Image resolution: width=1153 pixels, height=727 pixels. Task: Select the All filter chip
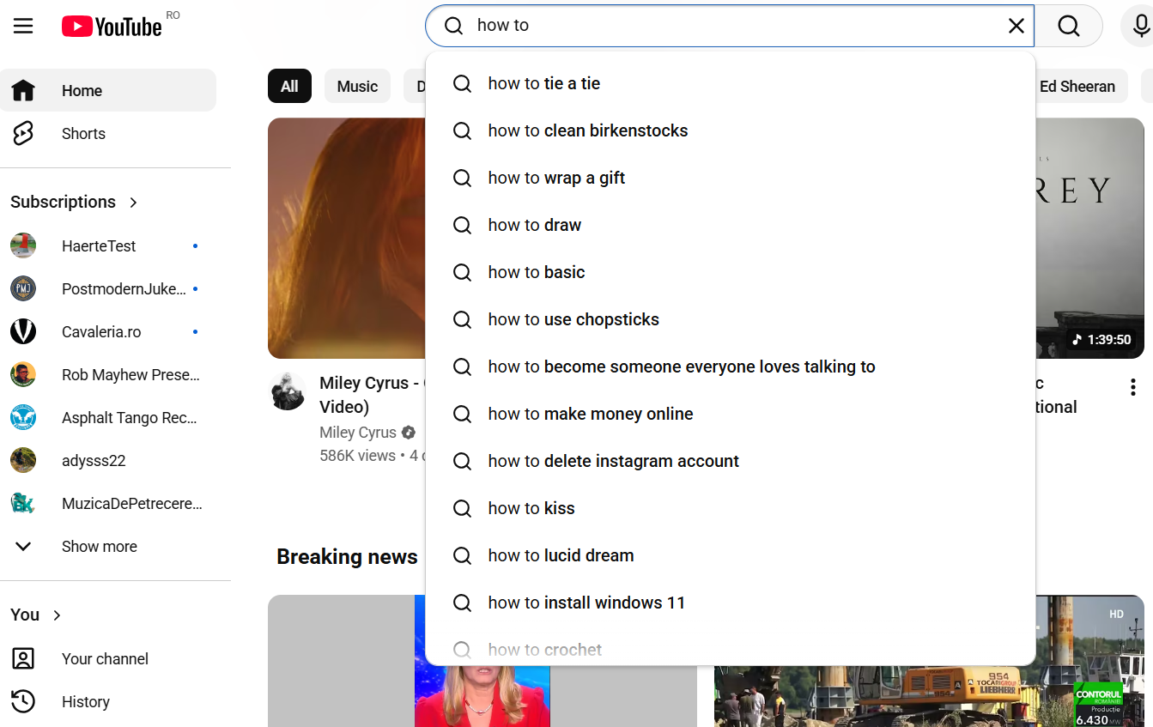tap(289, 86)
